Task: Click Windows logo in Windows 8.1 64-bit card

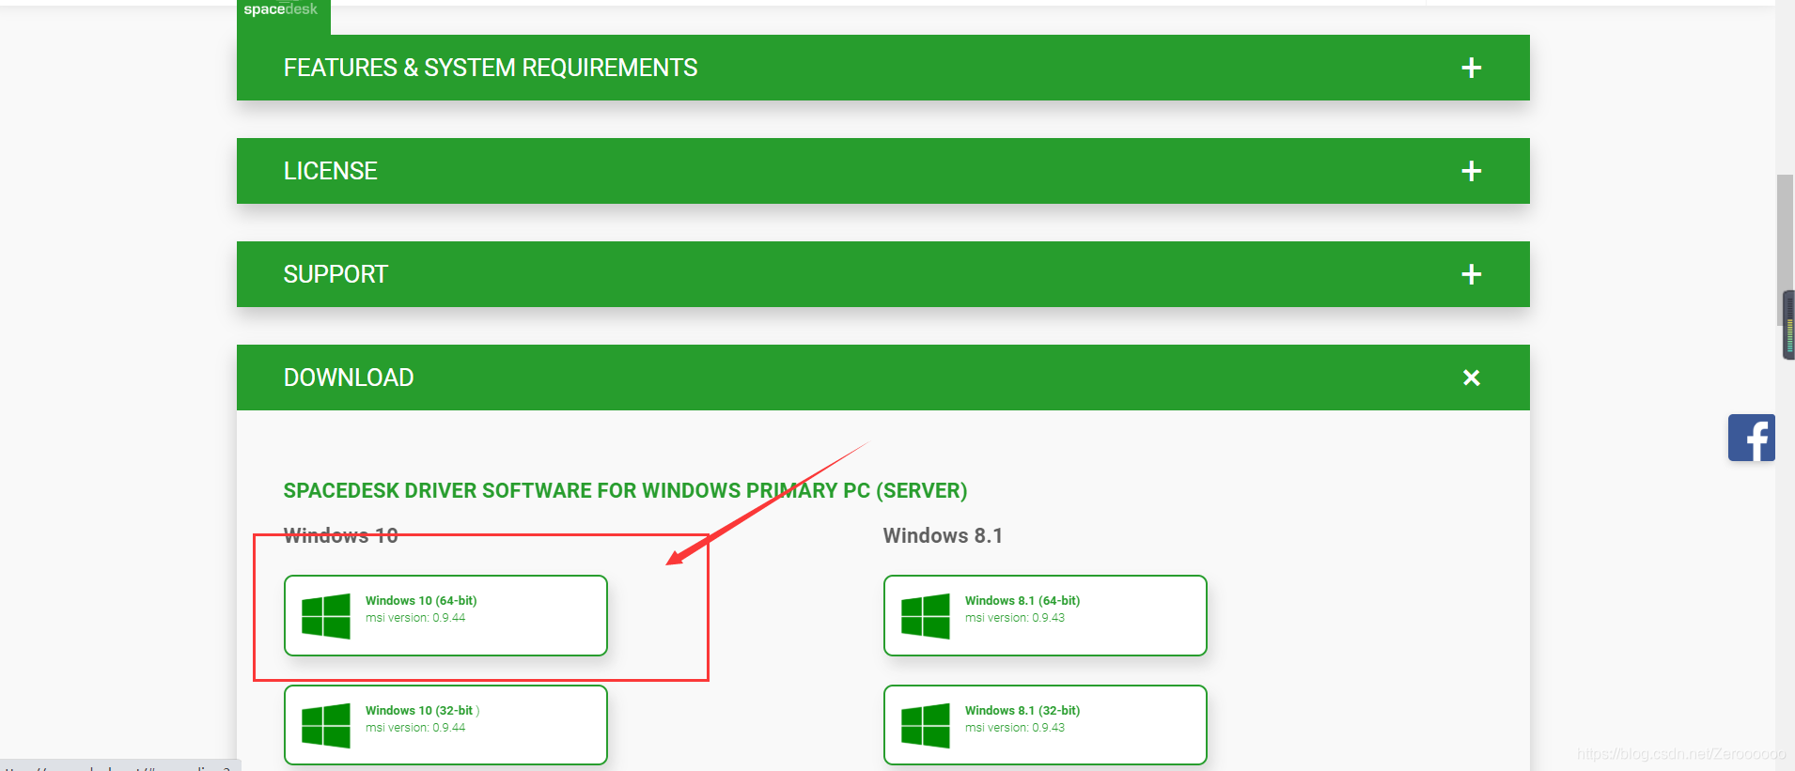Action: click(x=926, y=616)
